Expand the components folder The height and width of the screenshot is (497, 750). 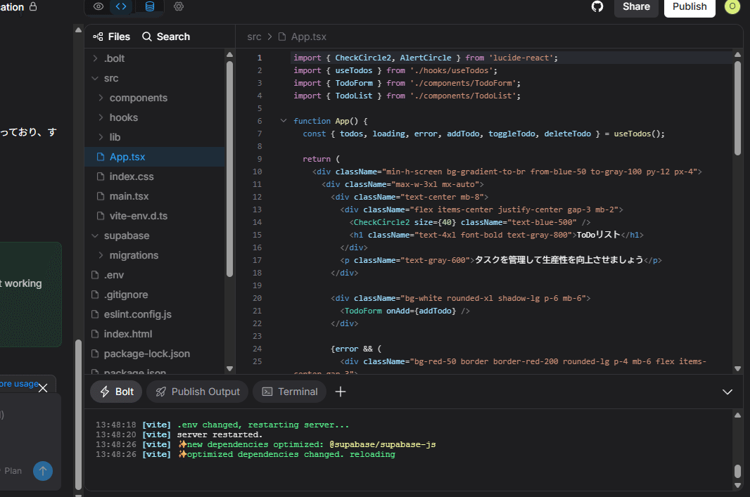[138, 98]
